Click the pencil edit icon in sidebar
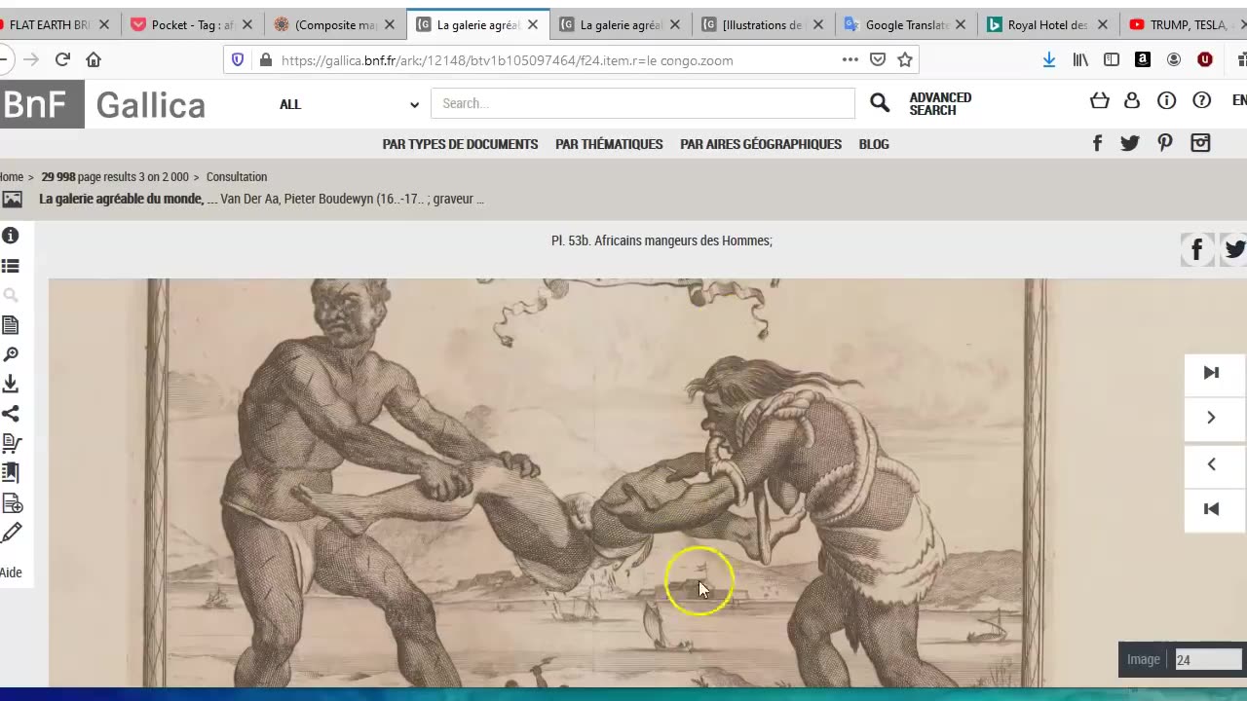Screen dimensions: 1247x701 click(x=12, y=533)
